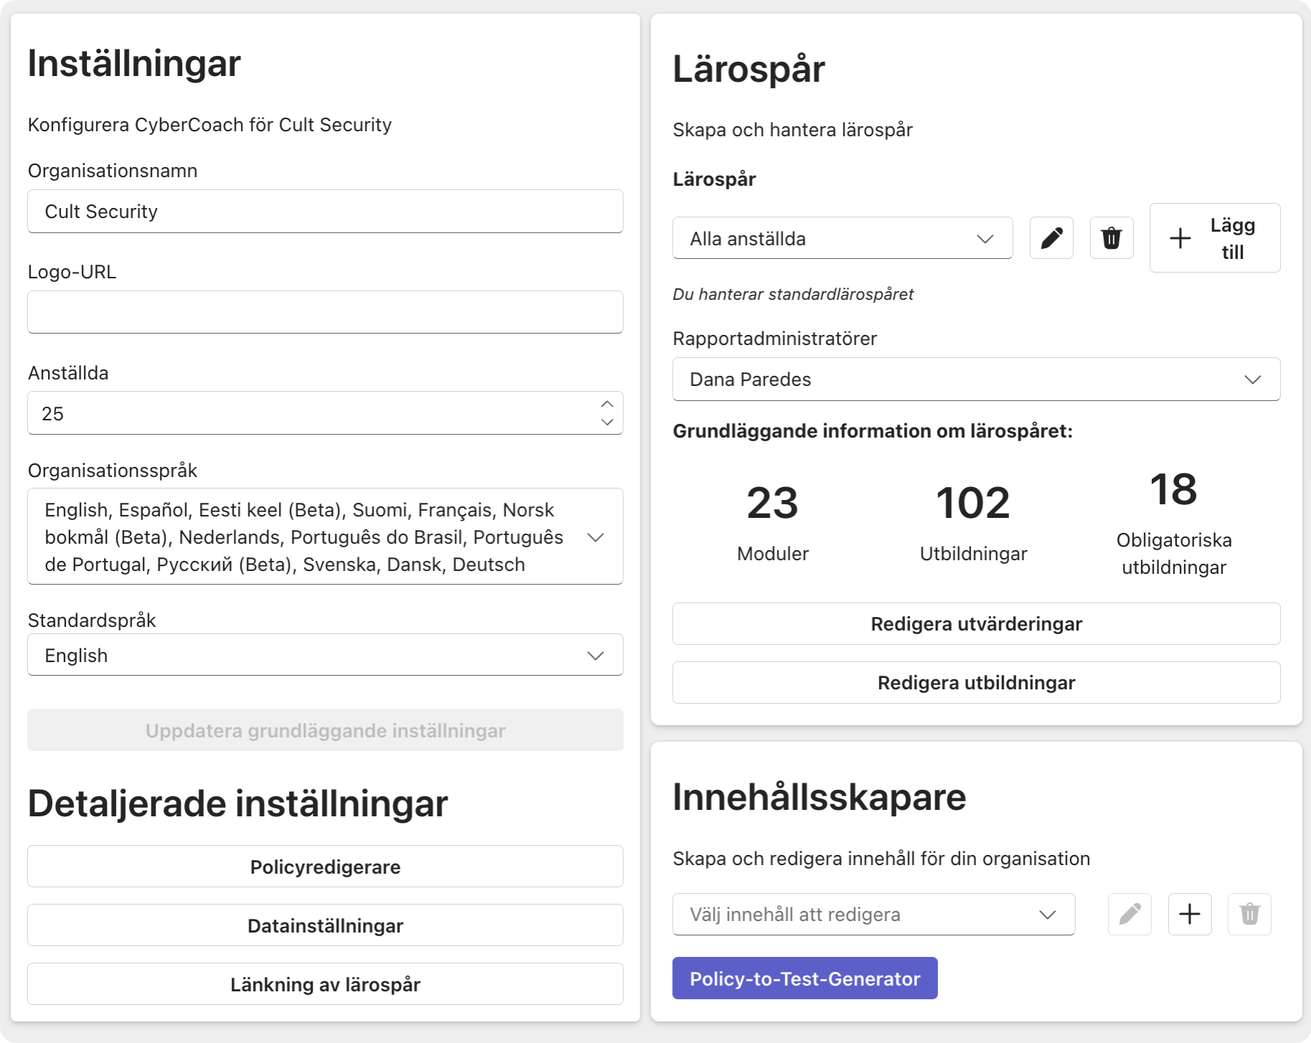Viewport: 1311px width, 1043px height.
Task: Click trash icon in Innehållsskapare section
Action: 1249,915
